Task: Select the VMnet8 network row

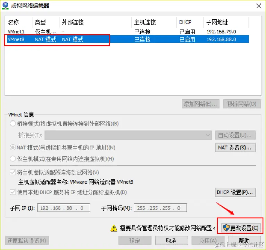Action: click(128, 39)
